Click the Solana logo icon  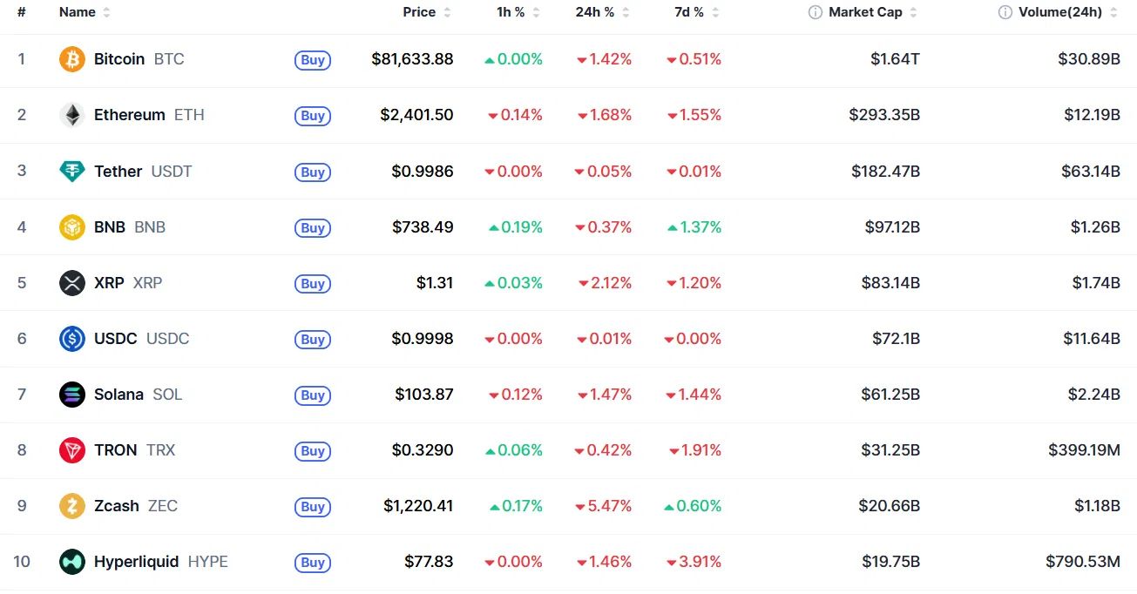pyautogui.click(x=72, y=394)
